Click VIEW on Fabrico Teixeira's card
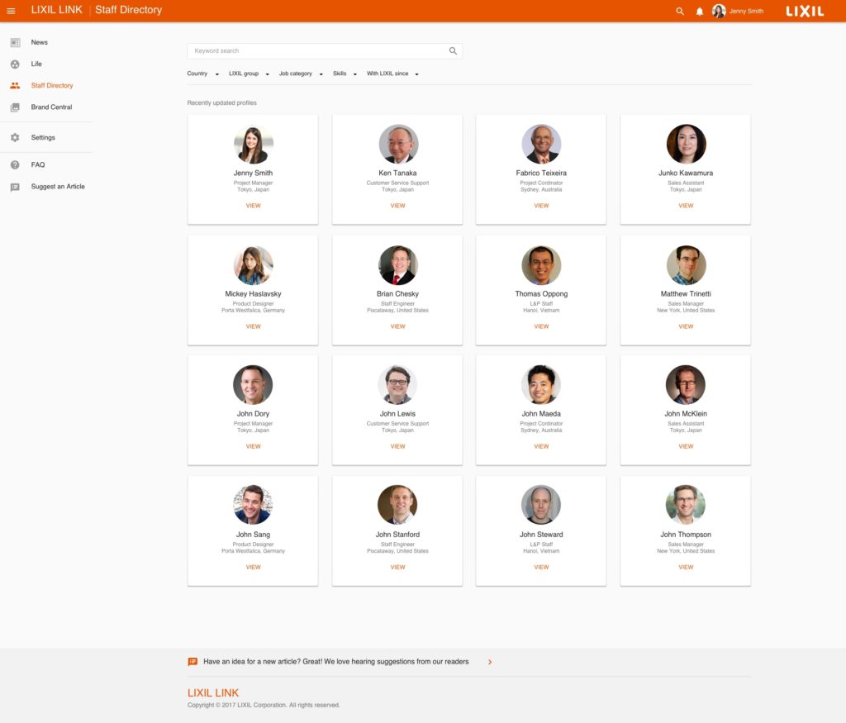 pyautogui.click(x=541, y=206)
